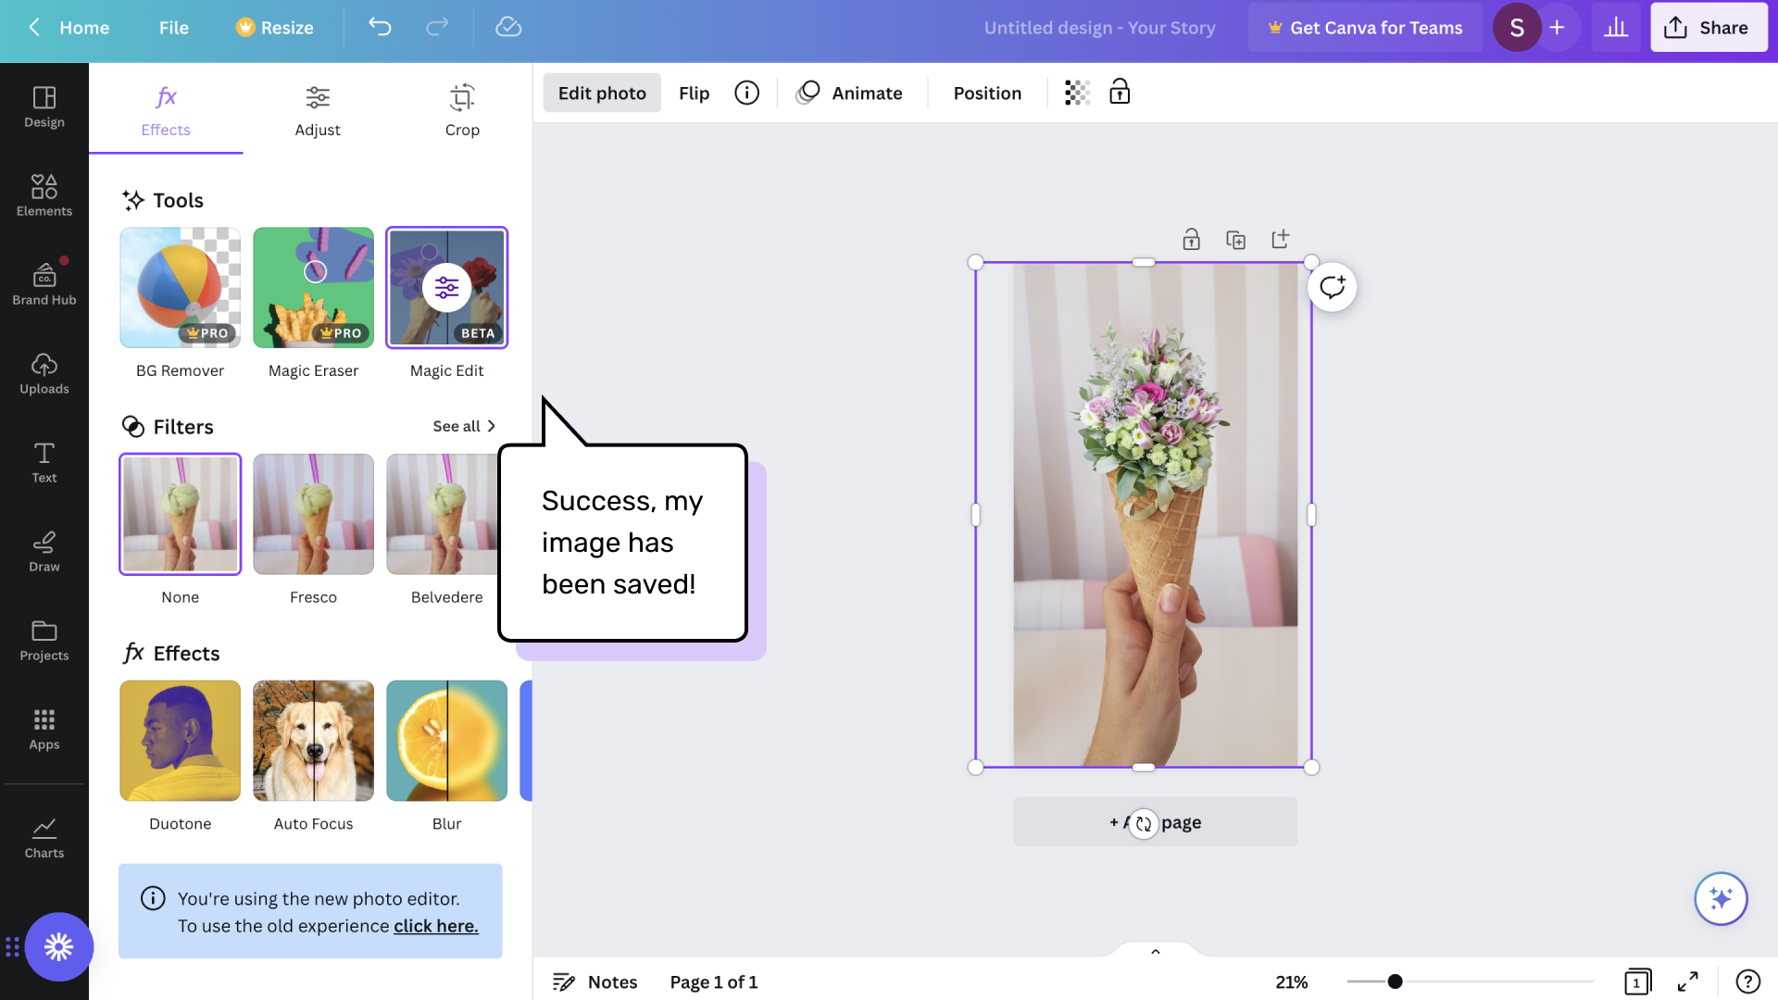The width and height of the screenshot is (1778, 1000).
Task: Toggle fullscreen presentation mode
Action: tap(1687, 981)
